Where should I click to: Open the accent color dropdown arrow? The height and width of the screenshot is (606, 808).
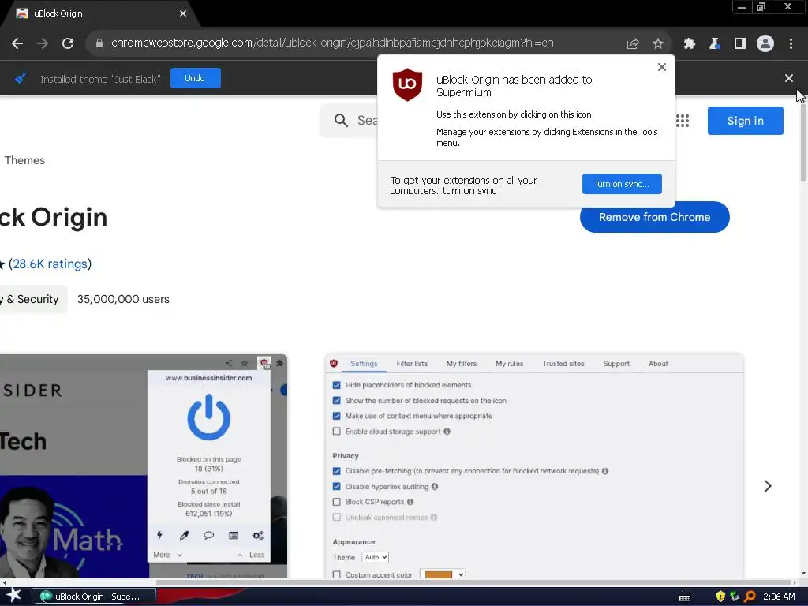click(461, 574)
